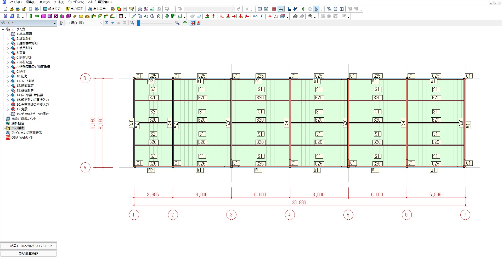The image size is (502, 257).
Task: Select the yellow trapezoid foundation tool
Action: coord(81,16)
